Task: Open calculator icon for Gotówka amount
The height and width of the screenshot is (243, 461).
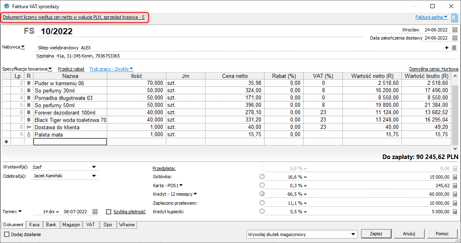Action: tap(455, 177)
